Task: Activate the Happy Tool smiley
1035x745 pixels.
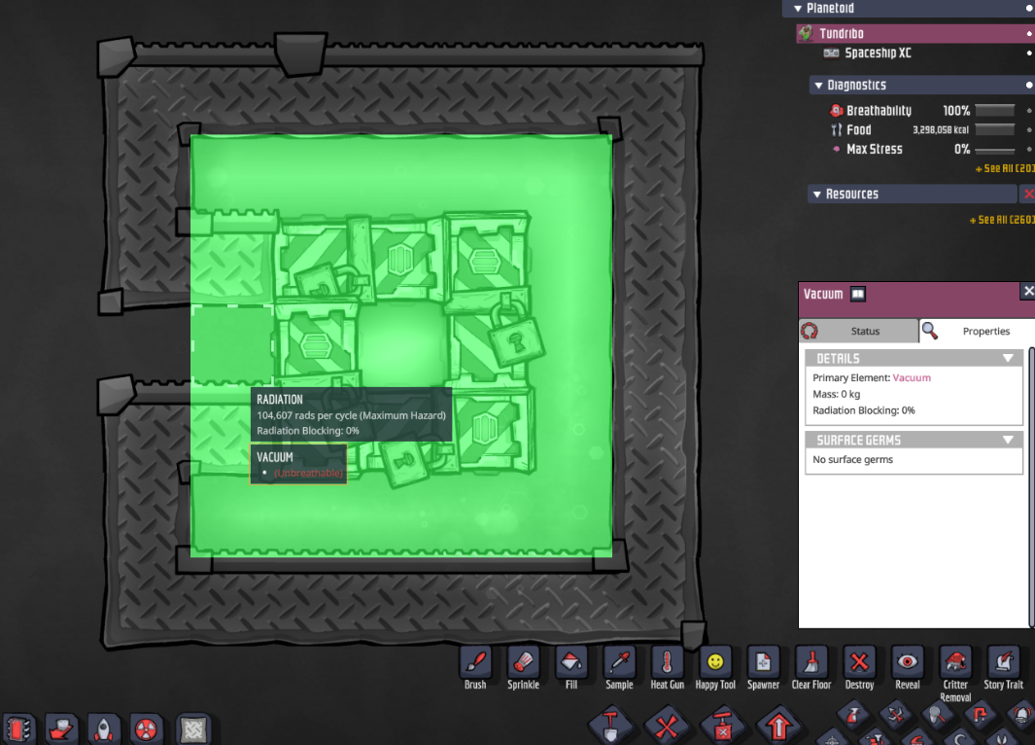Action: [715, 662]
